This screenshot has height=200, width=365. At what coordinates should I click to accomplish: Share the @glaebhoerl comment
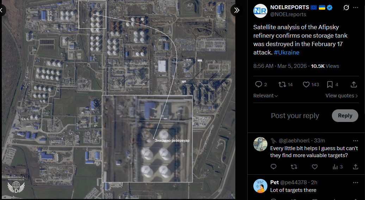pos(355,167)
